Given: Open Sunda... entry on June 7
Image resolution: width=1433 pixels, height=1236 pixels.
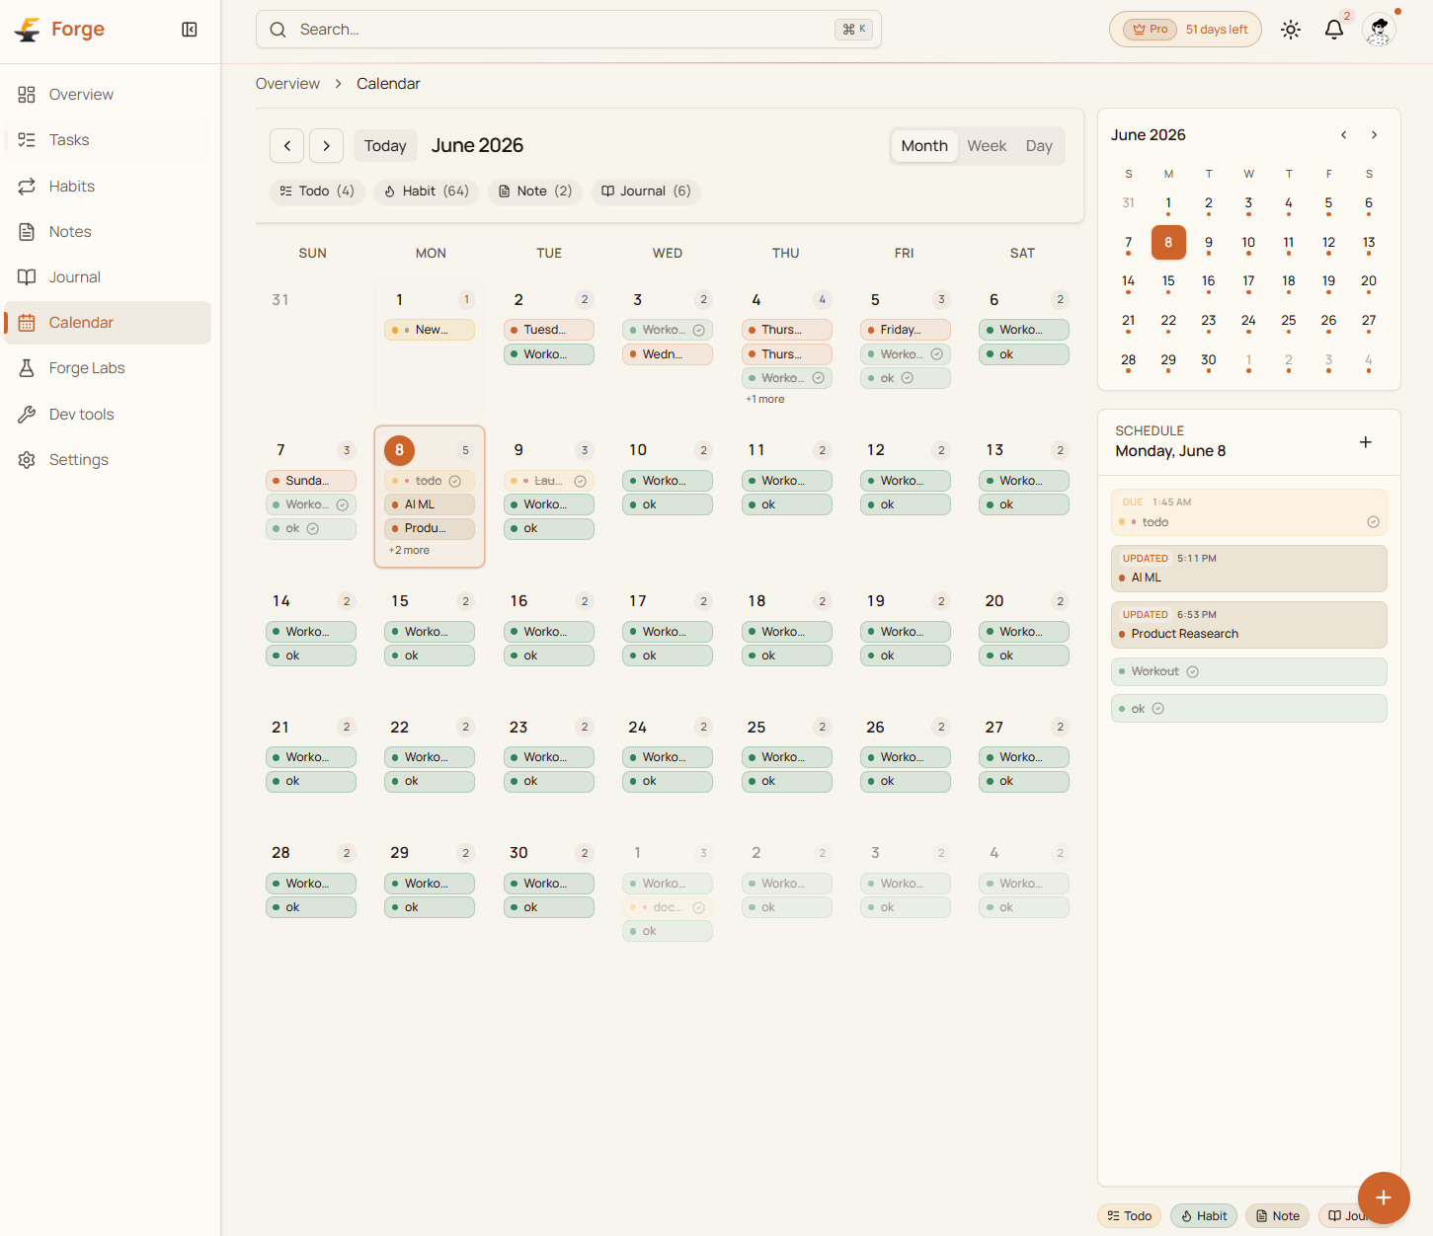Looking at the screenshot, I should point(311,482).
